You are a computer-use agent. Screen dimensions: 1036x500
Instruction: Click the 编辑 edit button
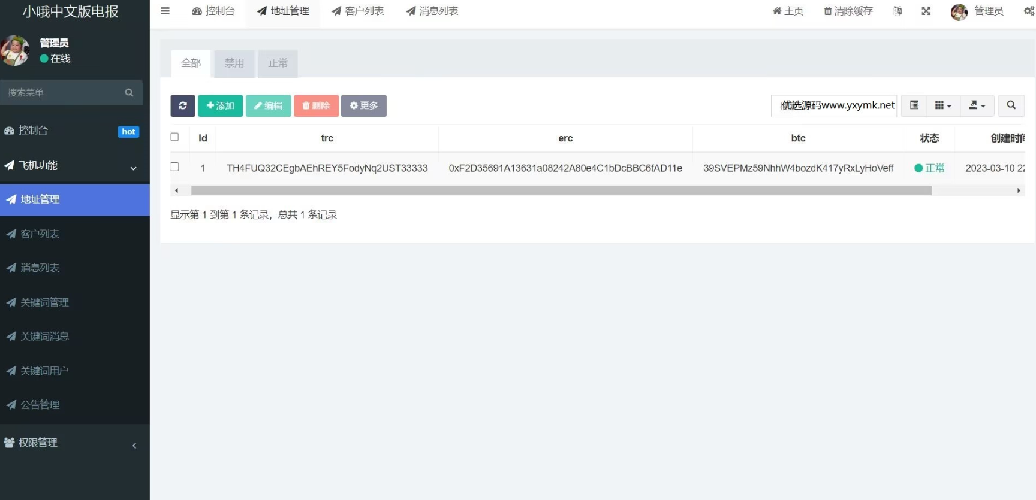coord(269,106)
